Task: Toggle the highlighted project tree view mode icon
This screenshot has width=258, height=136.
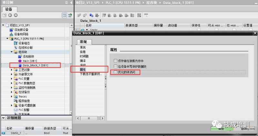Action: 64,15
